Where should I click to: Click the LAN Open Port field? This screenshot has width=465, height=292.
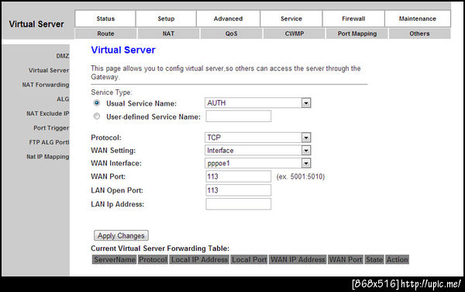coord(239,190)
